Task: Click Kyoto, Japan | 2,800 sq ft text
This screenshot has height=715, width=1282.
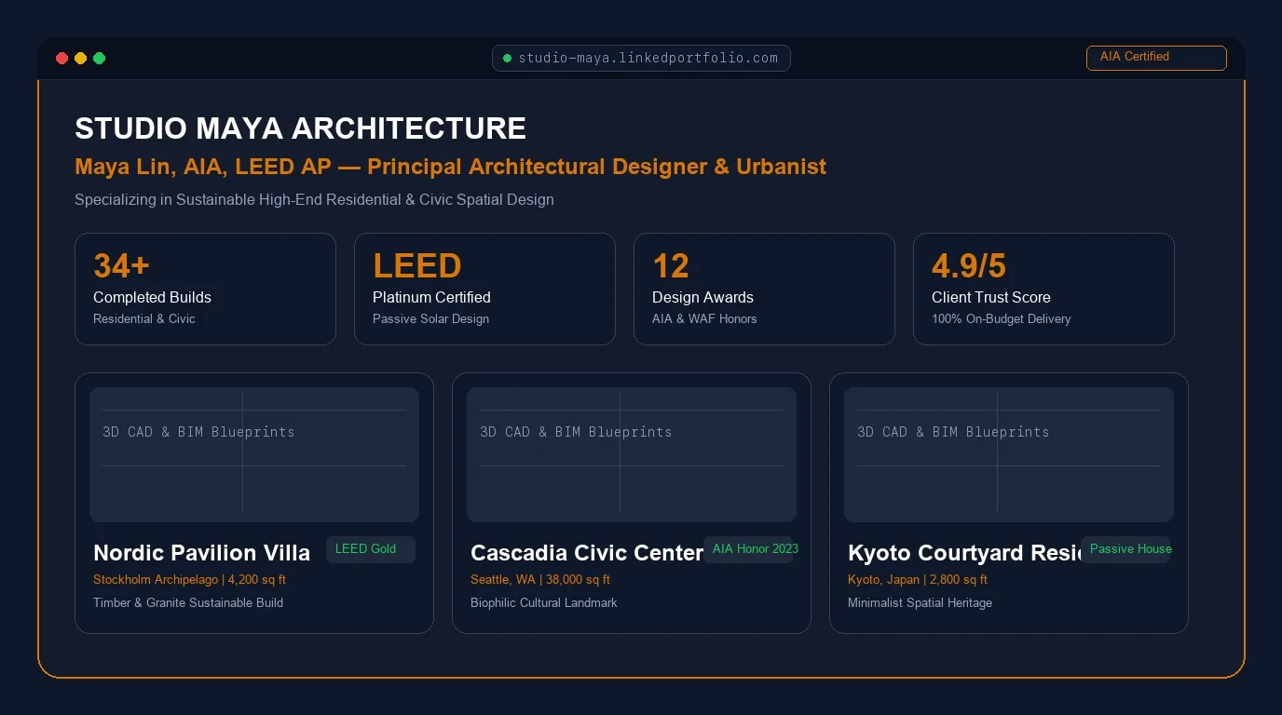Action: click(x=918, y=579)
